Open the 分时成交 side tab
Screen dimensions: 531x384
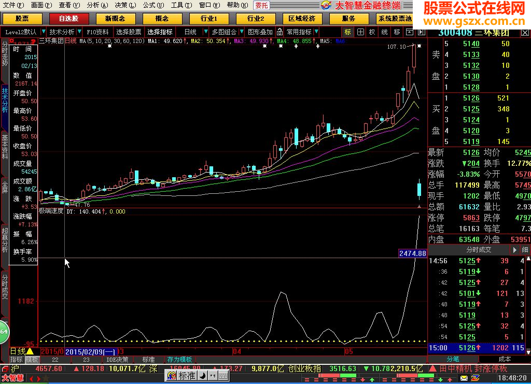(4, 286)
